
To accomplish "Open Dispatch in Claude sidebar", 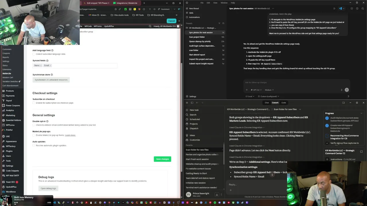I will point(194,128).
